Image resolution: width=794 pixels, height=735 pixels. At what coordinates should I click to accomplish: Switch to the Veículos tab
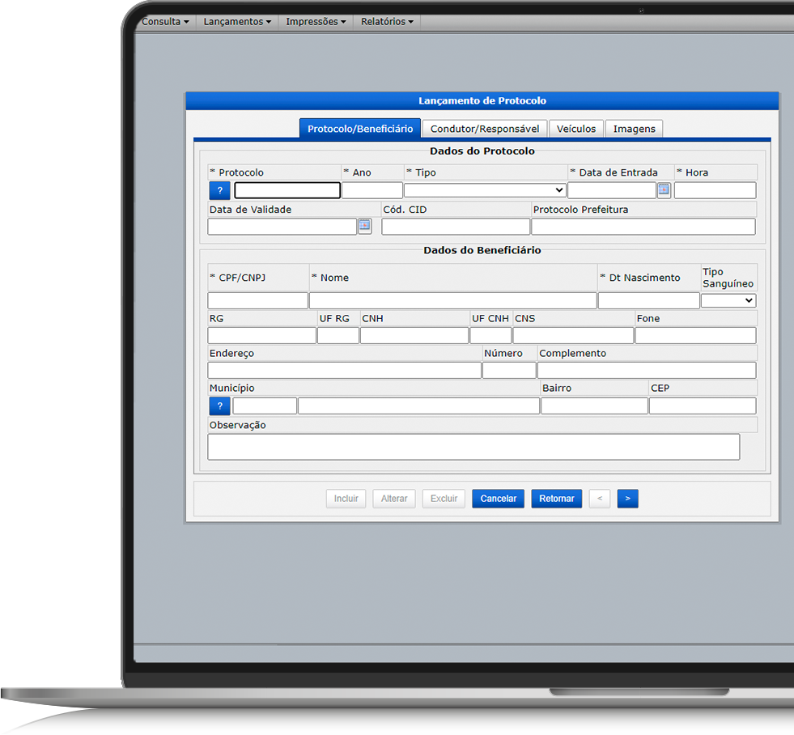[576, 129]
